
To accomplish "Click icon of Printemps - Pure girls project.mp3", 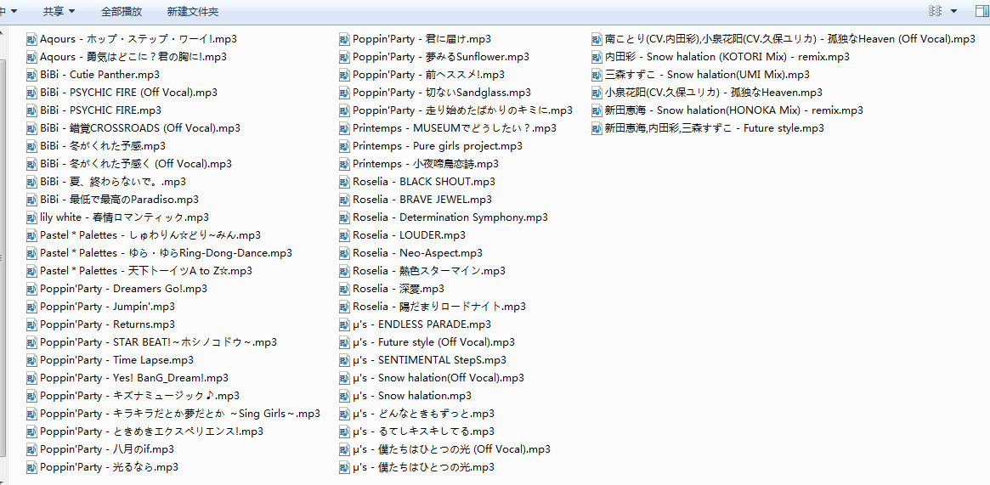I will pos(345,146).
